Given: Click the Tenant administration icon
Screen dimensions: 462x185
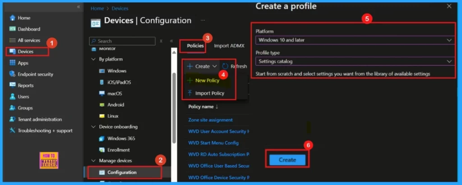Looking at the screenshot, I should [x=12, y=119].
